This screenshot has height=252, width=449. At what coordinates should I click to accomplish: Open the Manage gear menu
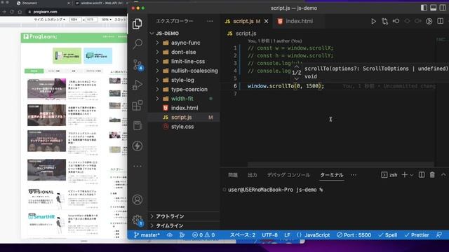click(138, 220)
